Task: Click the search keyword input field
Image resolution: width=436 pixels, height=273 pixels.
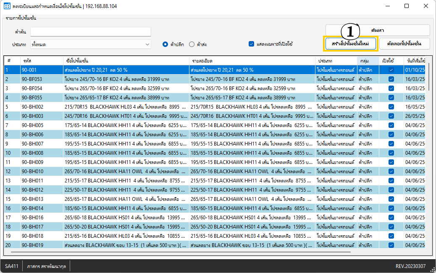Action: 90,32
